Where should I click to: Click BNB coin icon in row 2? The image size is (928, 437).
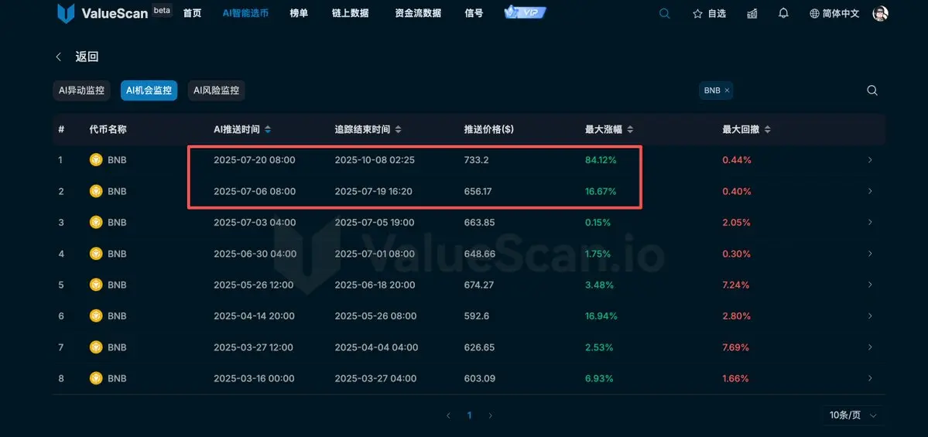[x=95, y=191]
